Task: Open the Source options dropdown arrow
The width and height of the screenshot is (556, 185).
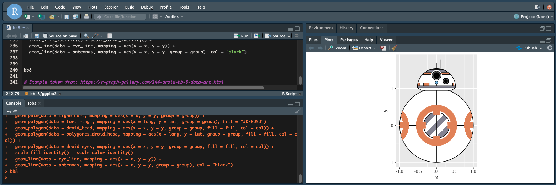Action: [x=289, y=36]
